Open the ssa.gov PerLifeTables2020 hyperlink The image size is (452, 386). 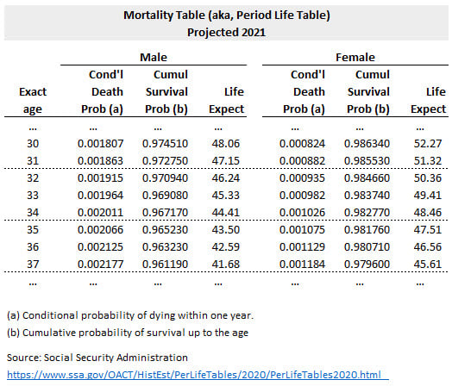click(x=194, y=375)
